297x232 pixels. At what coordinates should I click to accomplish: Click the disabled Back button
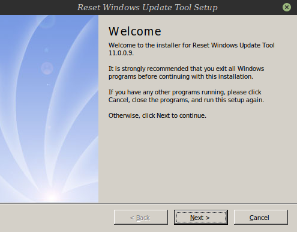tap(141, 218)
